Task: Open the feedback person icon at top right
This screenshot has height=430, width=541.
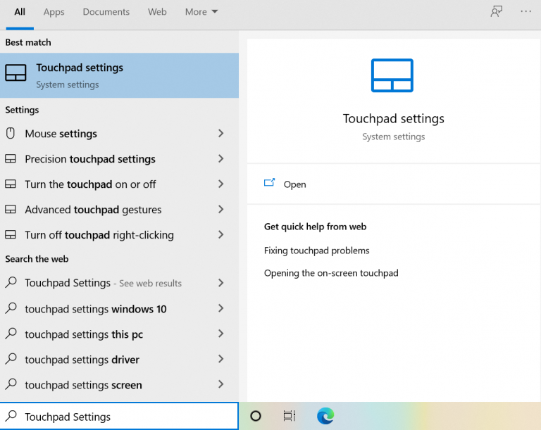Action: click(x=496, y=11)
